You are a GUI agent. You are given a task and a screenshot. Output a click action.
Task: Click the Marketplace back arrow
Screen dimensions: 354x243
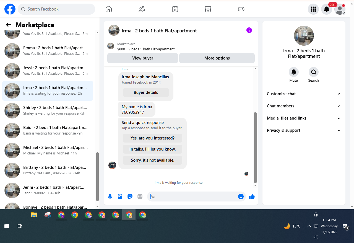click(9, 25)
